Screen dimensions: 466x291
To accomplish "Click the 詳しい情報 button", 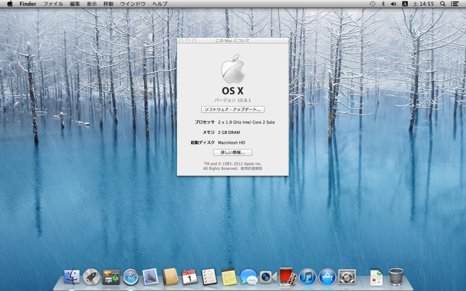I will pos(232,152).
